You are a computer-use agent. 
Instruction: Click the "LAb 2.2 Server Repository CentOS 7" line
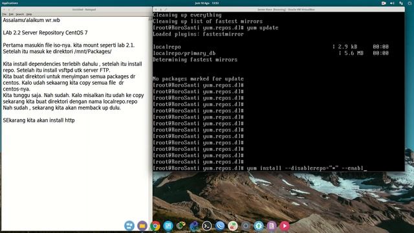pos(45,33)
